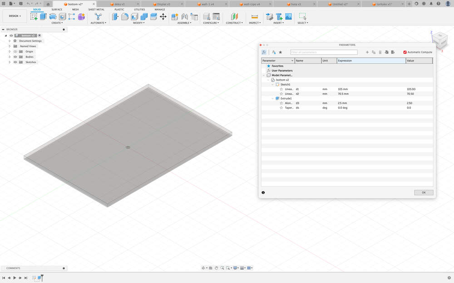This screenshot has width=454, height=283.
Task: Open a new design tab with plus
Action: [409, 4]
